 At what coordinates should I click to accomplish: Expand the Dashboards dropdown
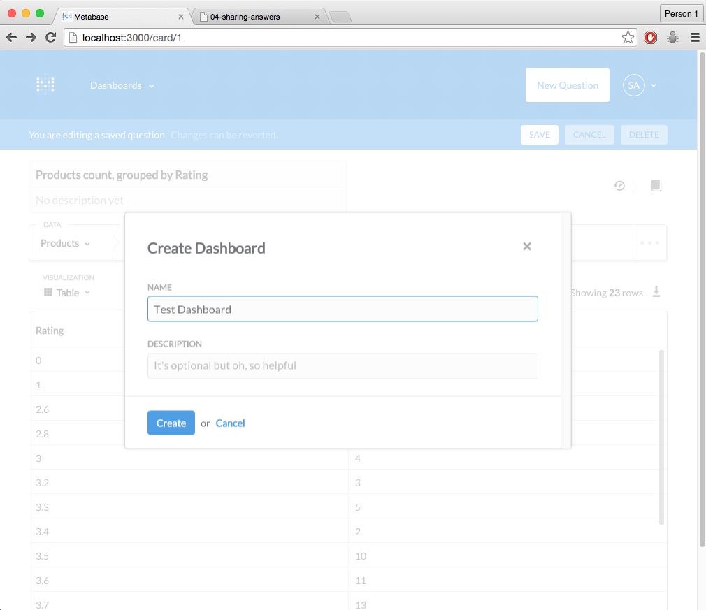pos(122,85)
